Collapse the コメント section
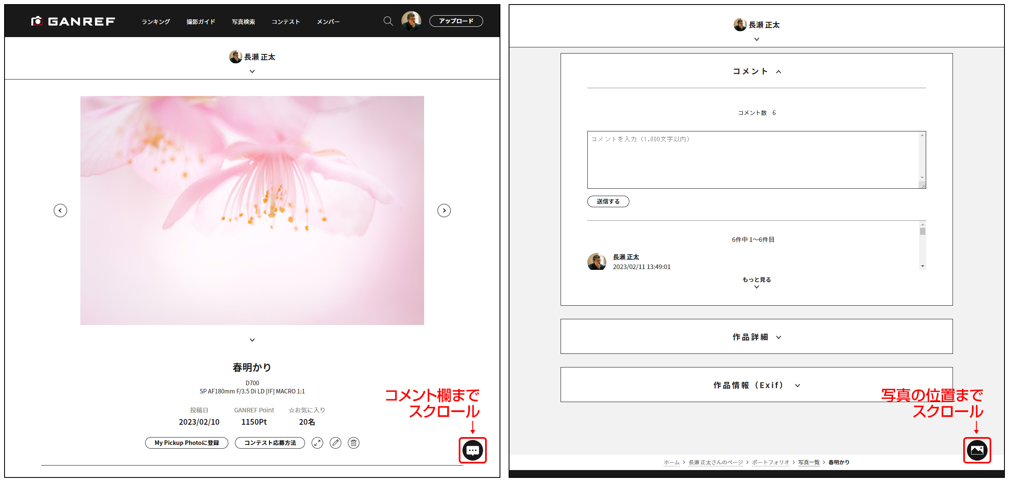The image size is (1009, 482). click(757, 71)
